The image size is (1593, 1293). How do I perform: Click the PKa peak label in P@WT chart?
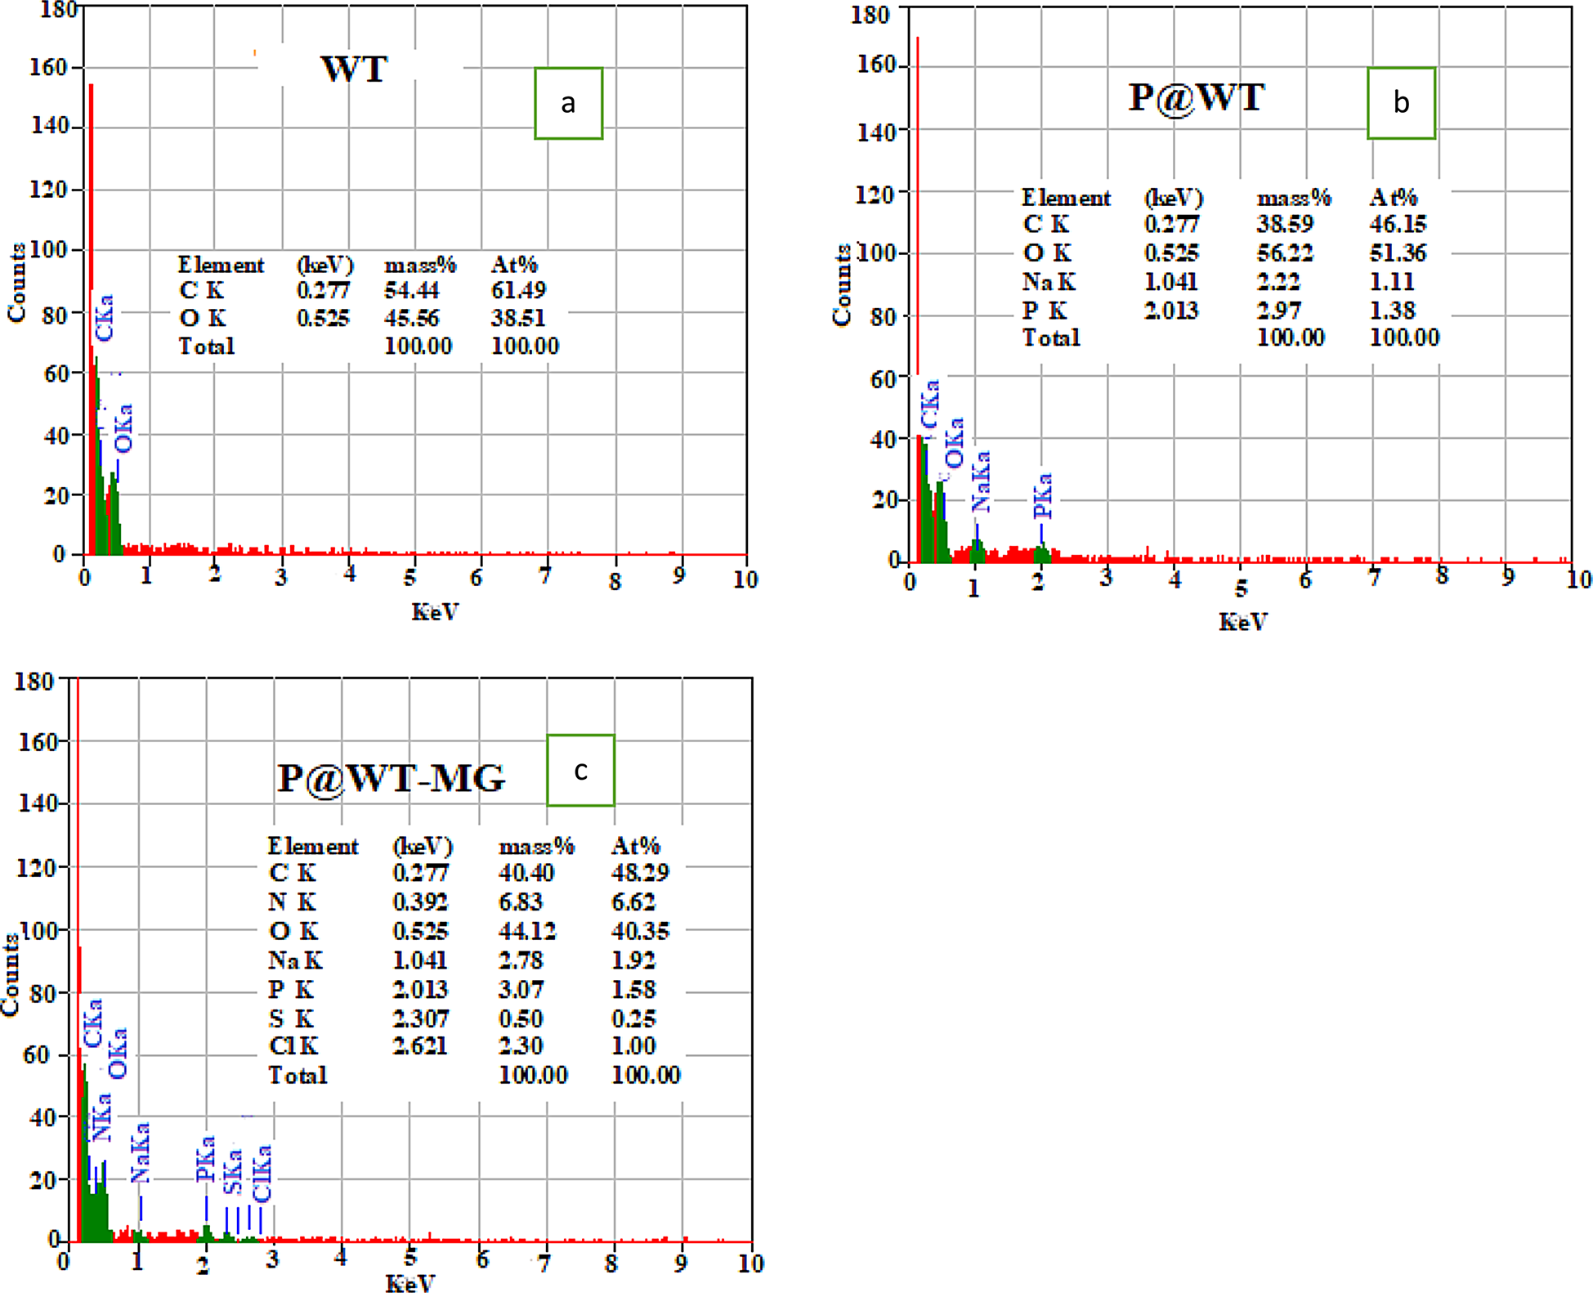[1042, 495]
